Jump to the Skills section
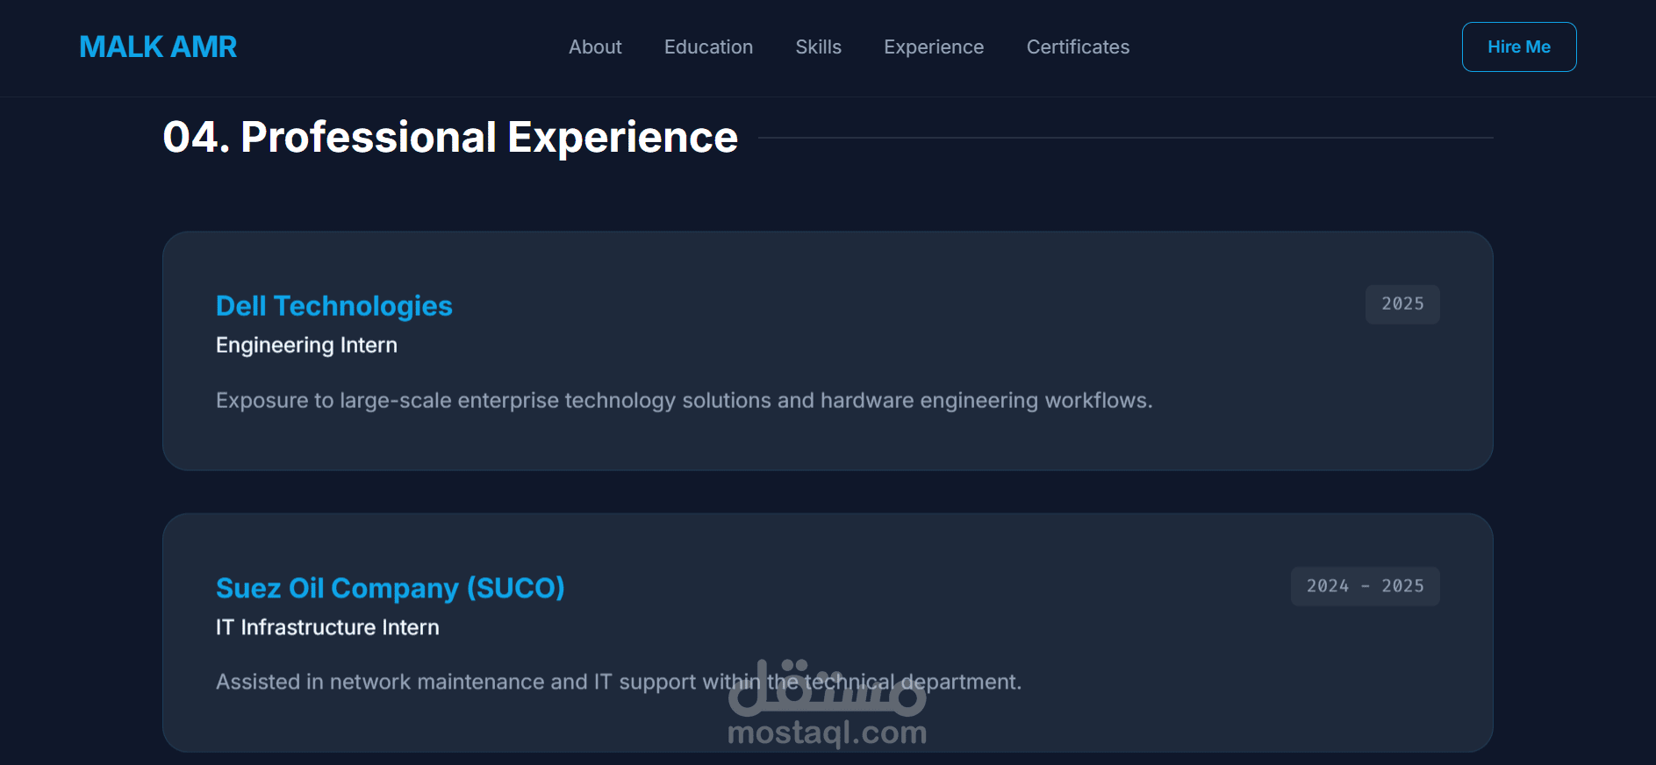1656x765 pixels. coord(818,47)
